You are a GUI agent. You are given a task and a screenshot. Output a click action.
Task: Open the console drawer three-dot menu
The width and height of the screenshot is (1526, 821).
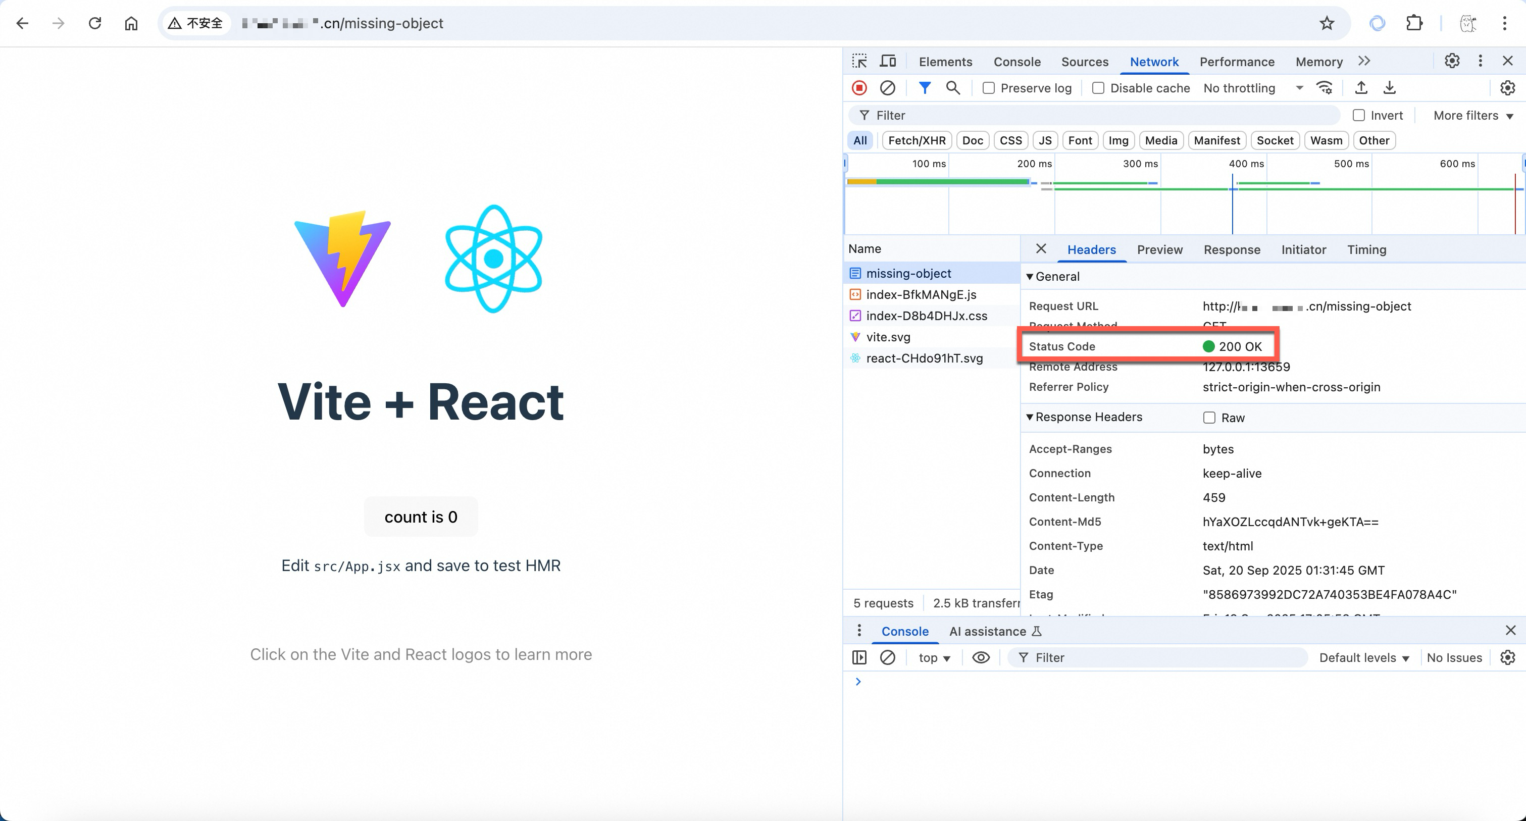(859, 631)
